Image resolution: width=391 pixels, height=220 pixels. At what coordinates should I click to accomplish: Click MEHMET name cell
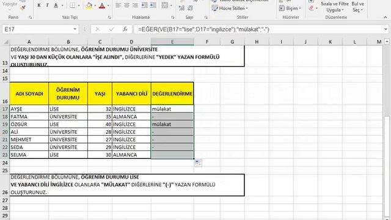click(29, 139)
